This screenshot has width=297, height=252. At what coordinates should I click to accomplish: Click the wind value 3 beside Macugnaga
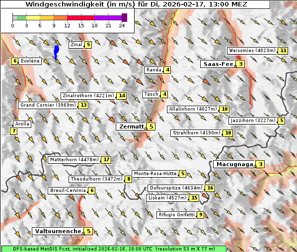click(260, 164)
